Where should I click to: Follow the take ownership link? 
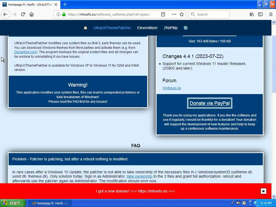pos(139,176)
